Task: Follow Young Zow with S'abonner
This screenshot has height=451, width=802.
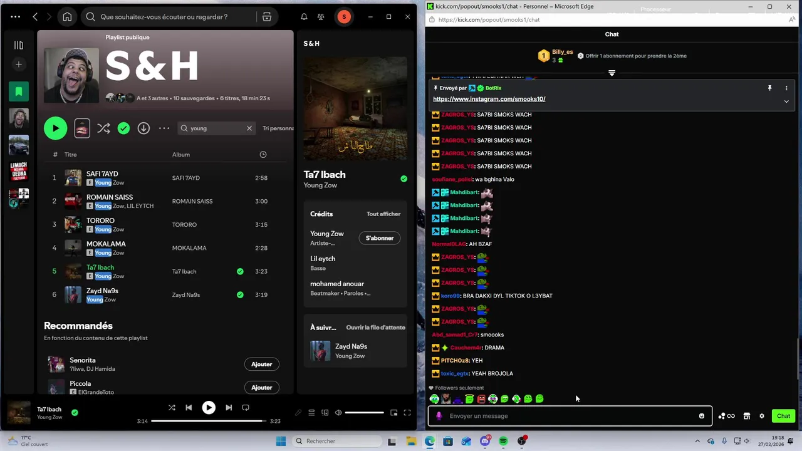Action: [380, 238]
